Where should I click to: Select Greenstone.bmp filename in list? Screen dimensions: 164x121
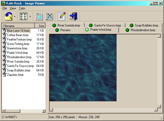pyautogui.click(x=17, y=48)
